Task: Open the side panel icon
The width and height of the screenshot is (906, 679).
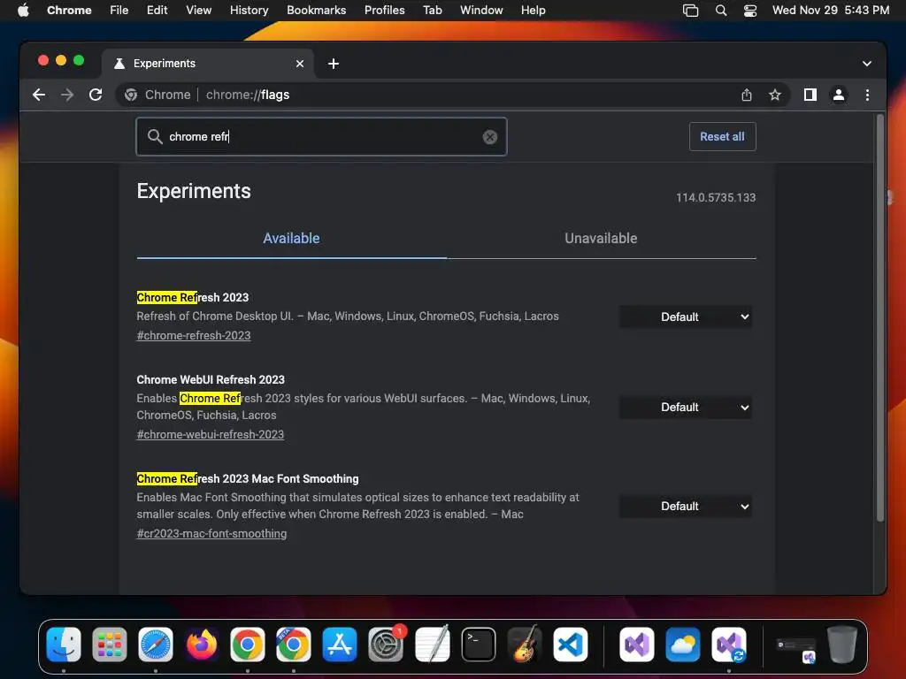Action: click(x=810, y=95)
